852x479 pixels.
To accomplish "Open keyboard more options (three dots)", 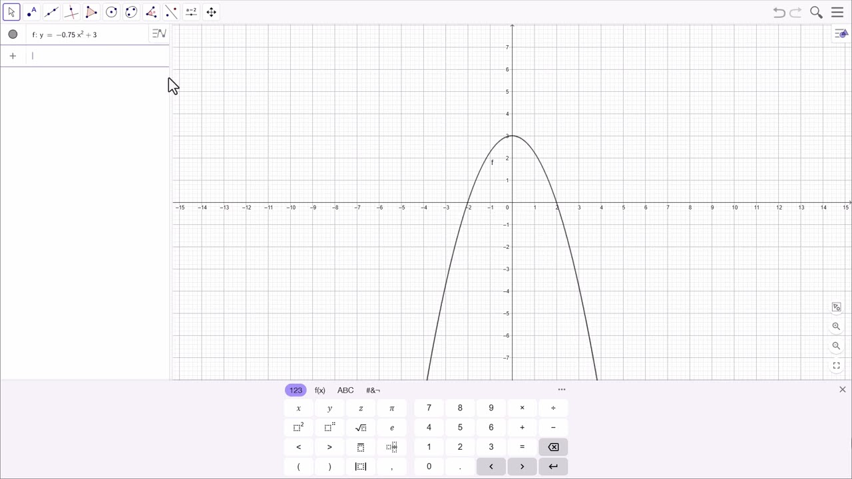I will (x=562, y=390).
